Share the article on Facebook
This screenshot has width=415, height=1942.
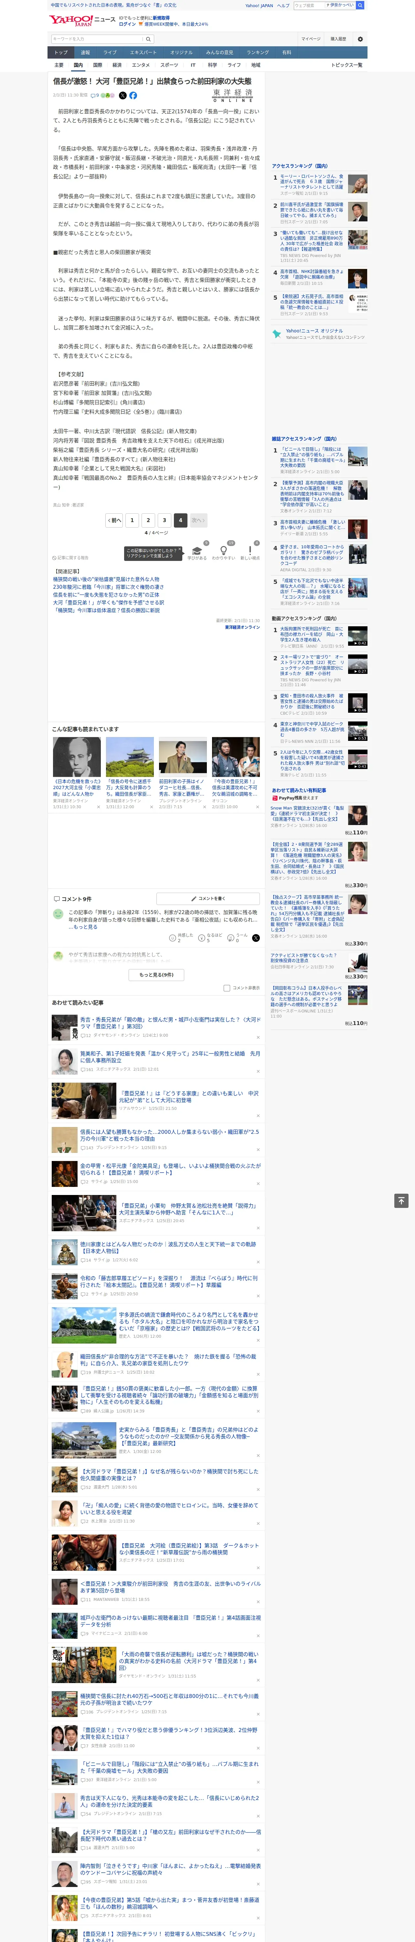pyautogui.click(x=133, y=96)
